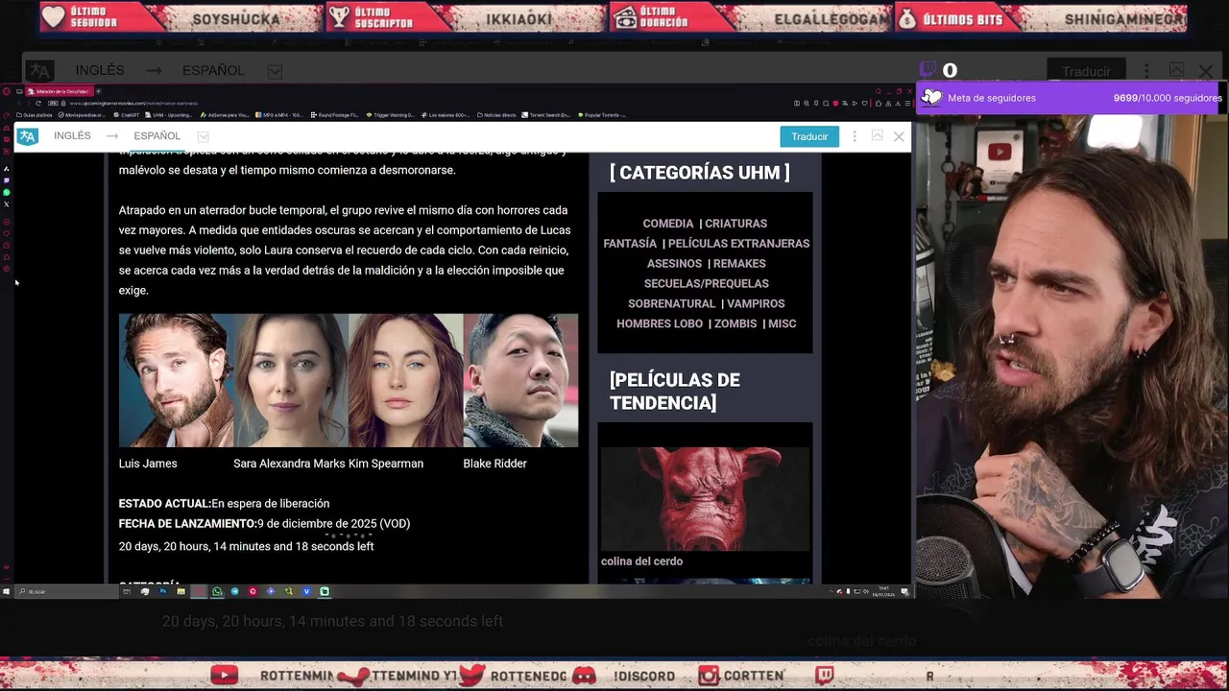Click the Task View taskbar icon

(127, 591)
